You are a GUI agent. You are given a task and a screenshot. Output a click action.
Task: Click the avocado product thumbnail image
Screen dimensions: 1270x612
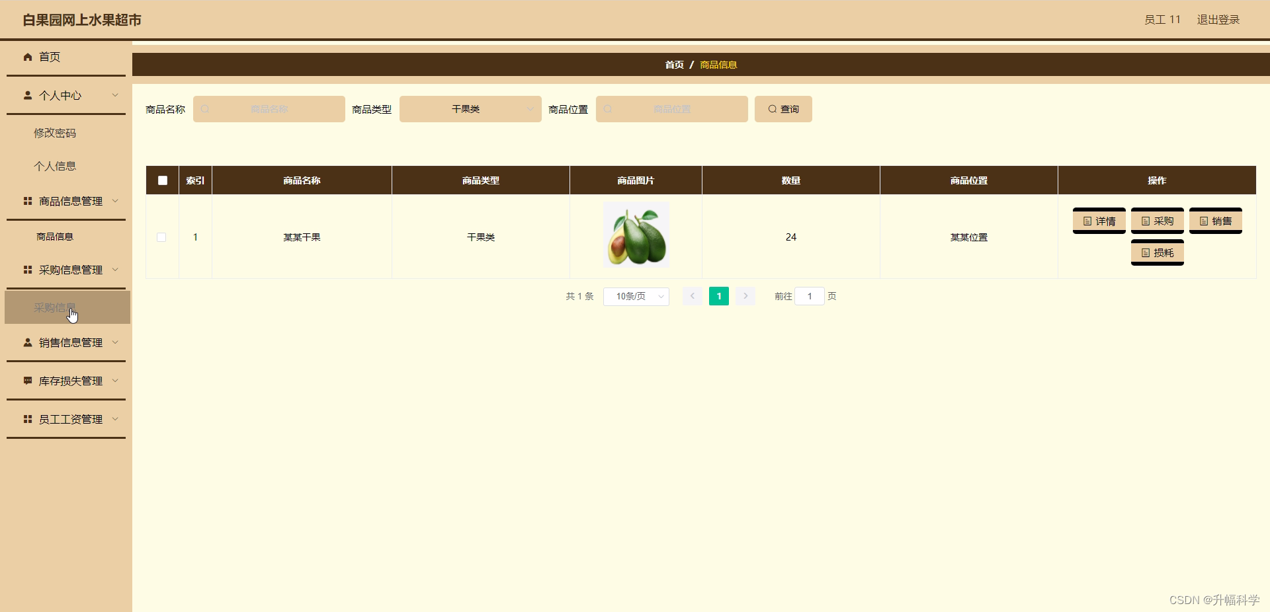point(636,235)
